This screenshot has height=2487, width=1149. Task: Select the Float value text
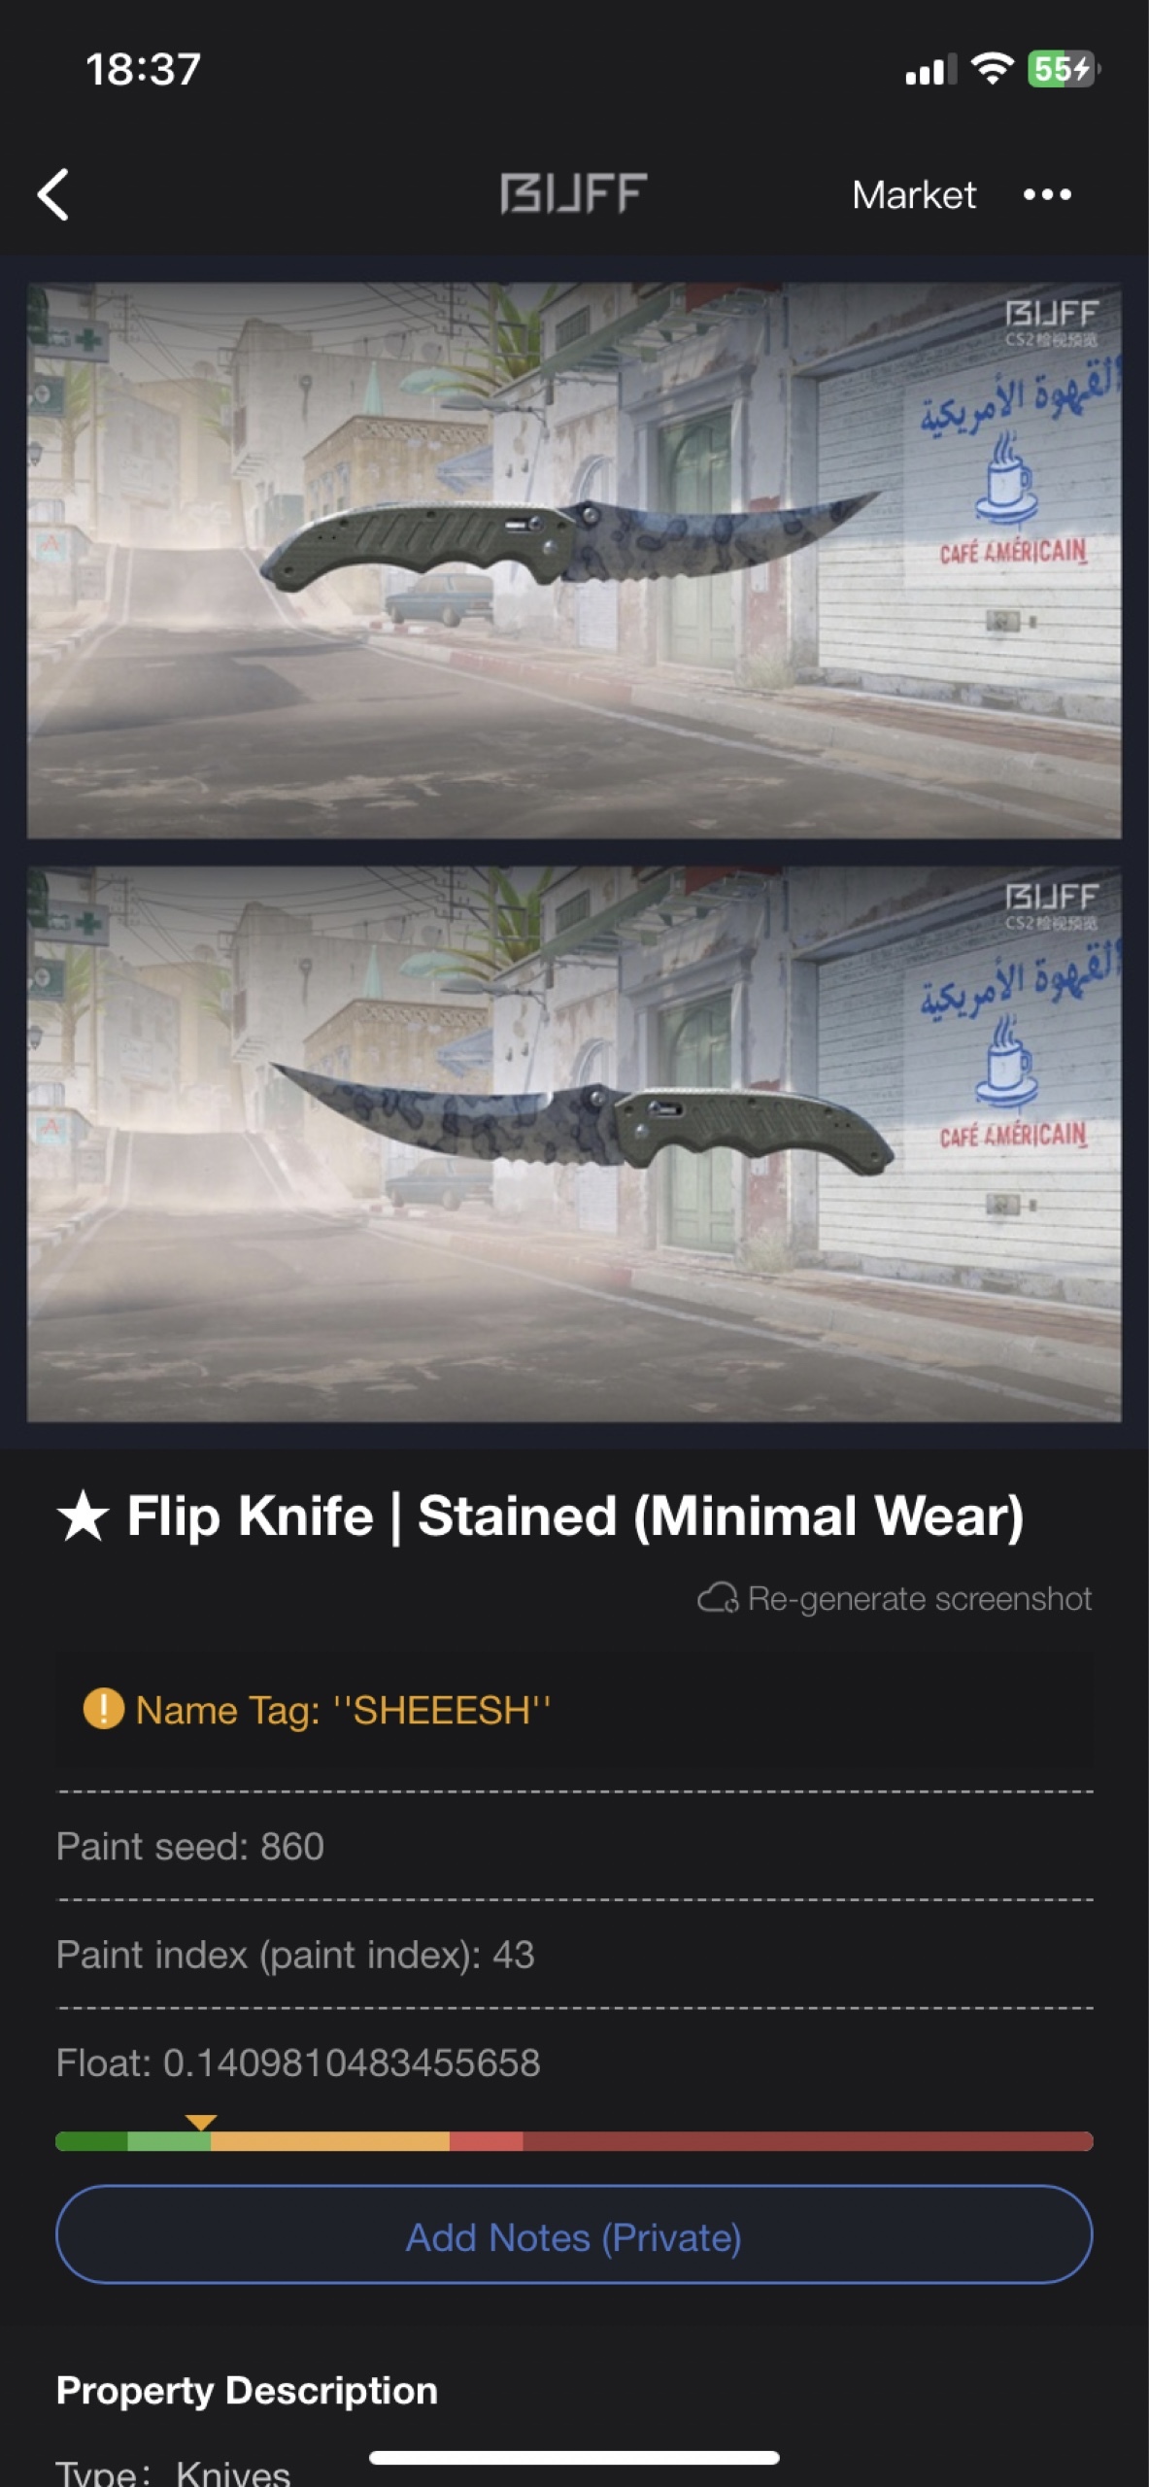pyautogui.click(x=298, y=2062)
